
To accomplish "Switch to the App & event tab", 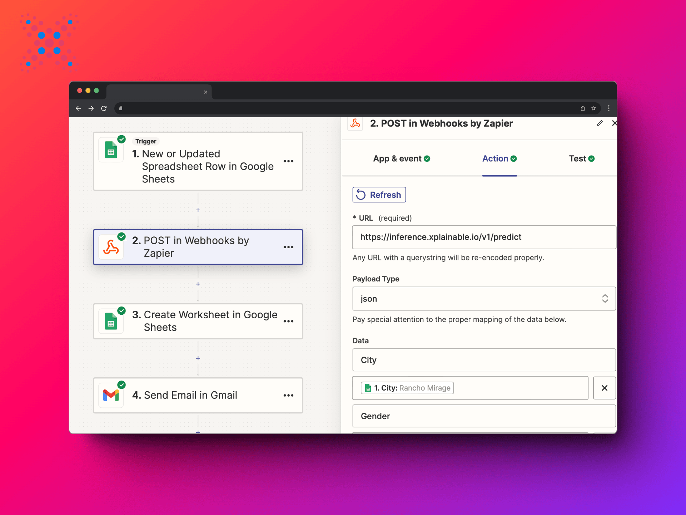I will pyautogui.click(x=402, y=158).
